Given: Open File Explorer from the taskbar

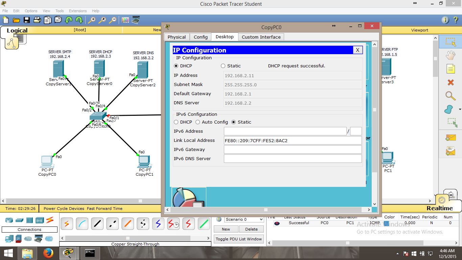Looking at the screenshot, I should point(27,253).
